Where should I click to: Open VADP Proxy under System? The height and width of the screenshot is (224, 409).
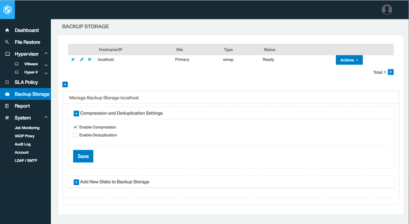[x=24, y=136]
